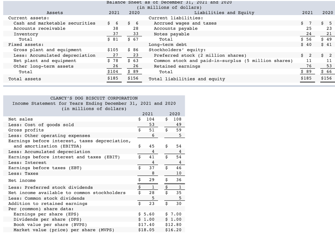Select the 2021 current liabilities total $56

(x=306, y=39)
